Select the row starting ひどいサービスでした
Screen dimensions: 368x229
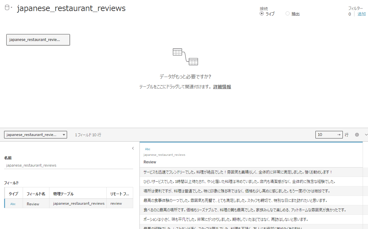pyautogui.click(x=251, y=181)
